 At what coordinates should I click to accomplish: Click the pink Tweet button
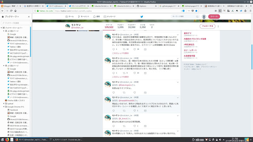tap(214, 17)
